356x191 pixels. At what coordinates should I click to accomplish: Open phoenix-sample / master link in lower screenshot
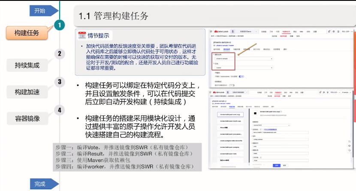(x=223, y=103)
